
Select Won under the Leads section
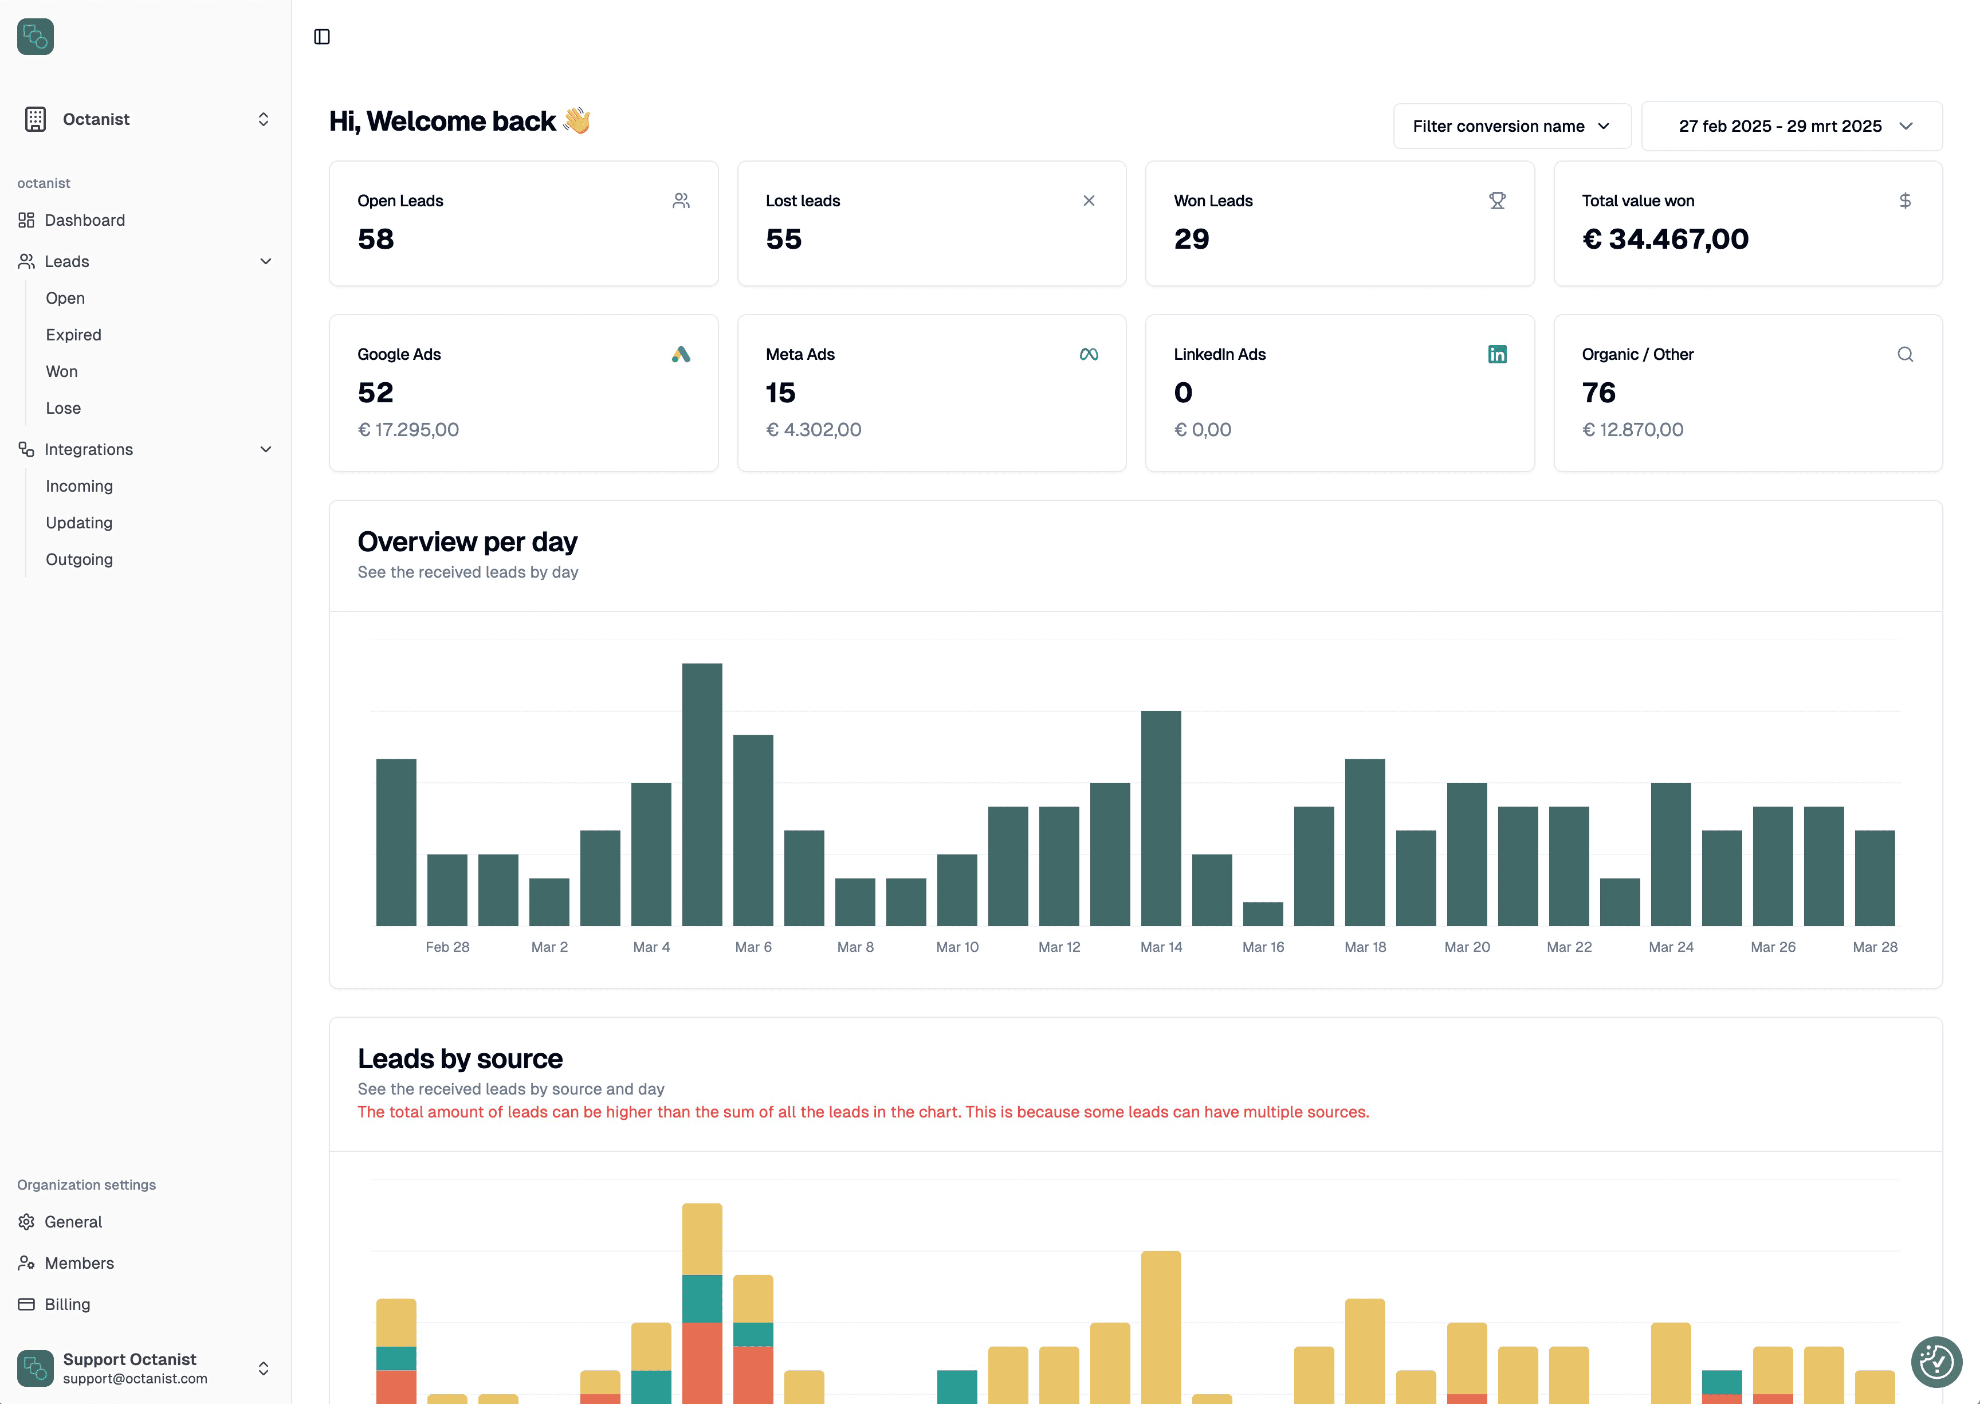(61, 371)
